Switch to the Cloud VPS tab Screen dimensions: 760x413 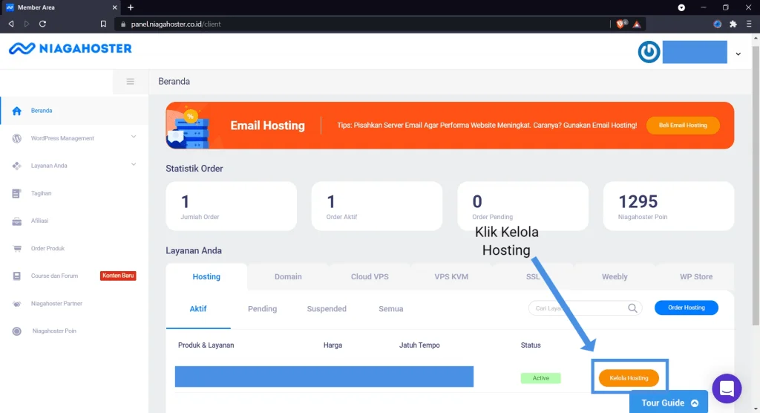(x=370, y=276)
